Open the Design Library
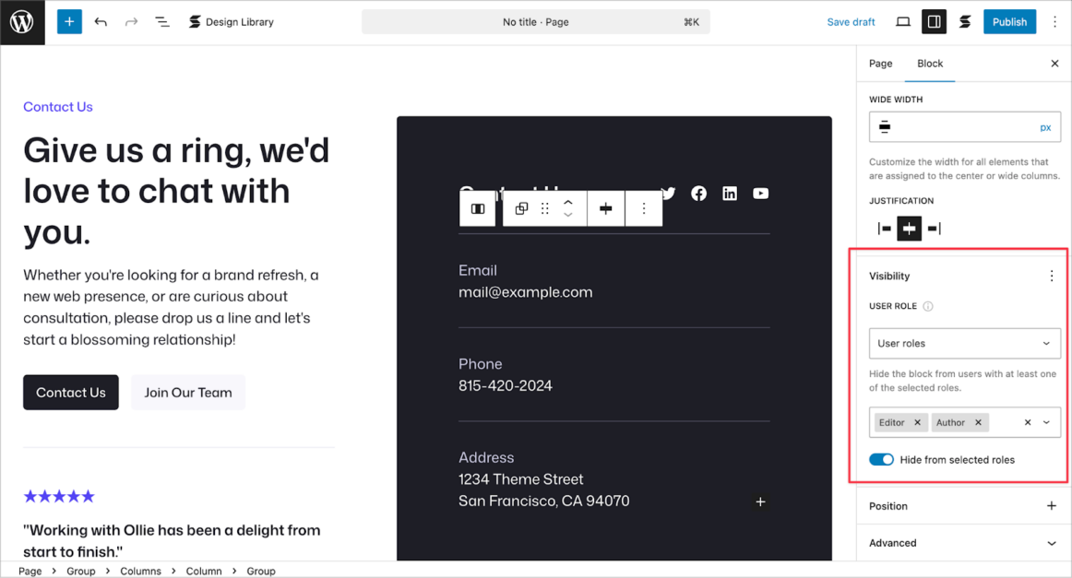The width and height of the screenshot is (1072, 578). pyautogui.click(x=231, y=22)
